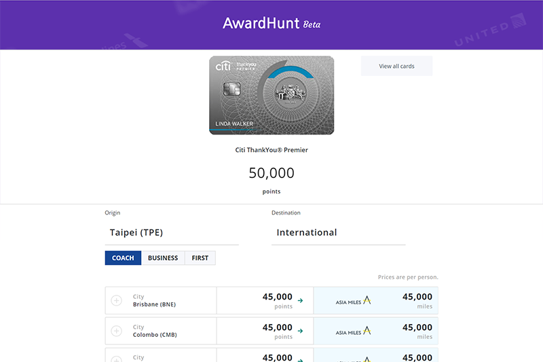
Task: Click the Brisbane (BNE) city name
Action: 155,304
